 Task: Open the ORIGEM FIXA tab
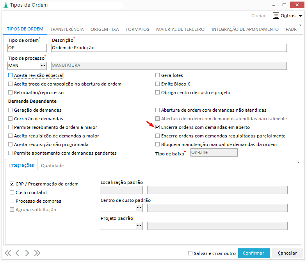point(105,29)
